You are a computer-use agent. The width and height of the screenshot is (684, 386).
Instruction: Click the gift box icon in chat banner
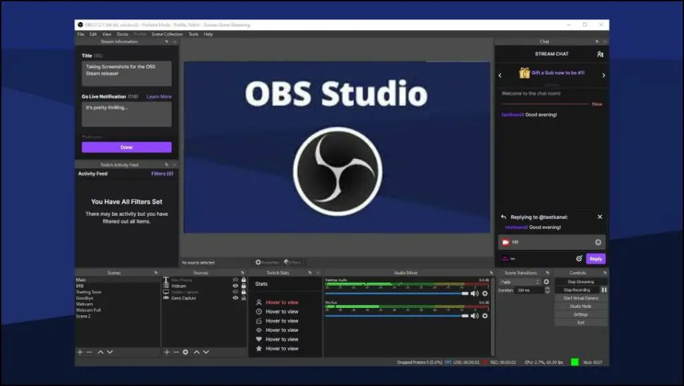click(x=524, y=73)
